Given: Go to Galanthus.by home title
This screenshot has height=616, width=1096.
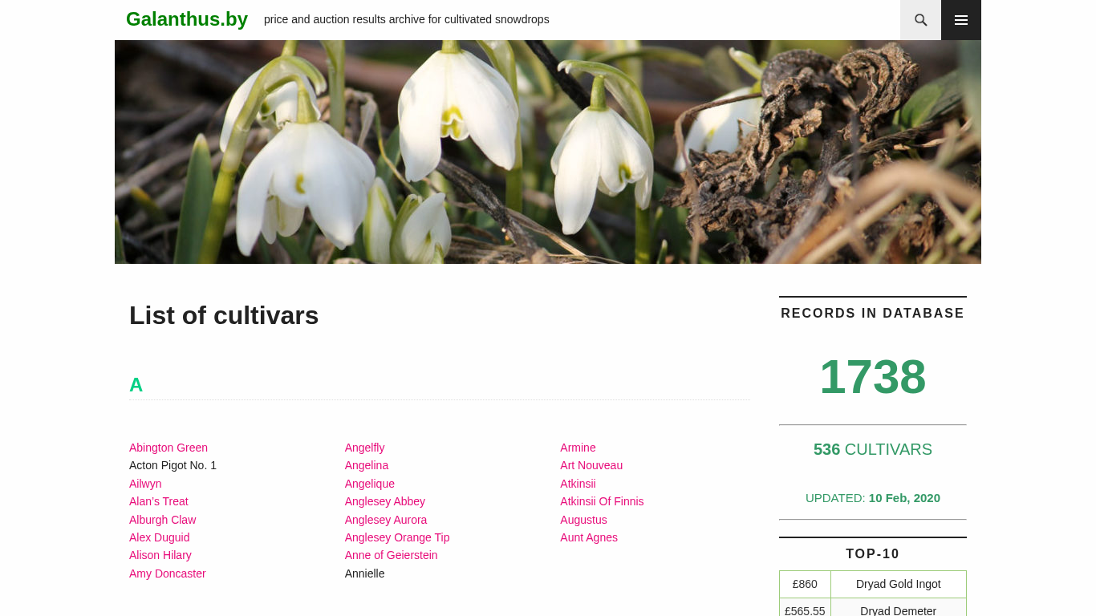Looking at the screenshot, I should [x=187, y=19].
